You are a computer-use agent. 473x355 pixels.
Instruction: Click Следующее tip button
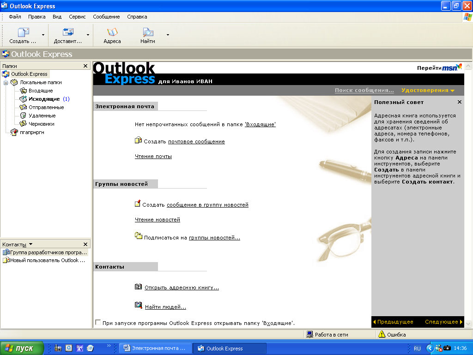tap(444, 322)
